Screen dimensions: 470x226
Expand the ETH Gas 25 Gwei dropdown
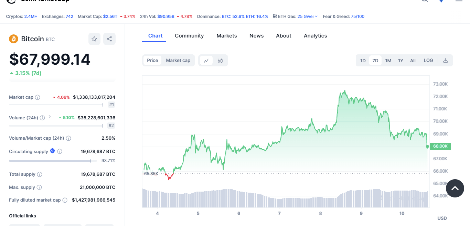coord(307,17)
